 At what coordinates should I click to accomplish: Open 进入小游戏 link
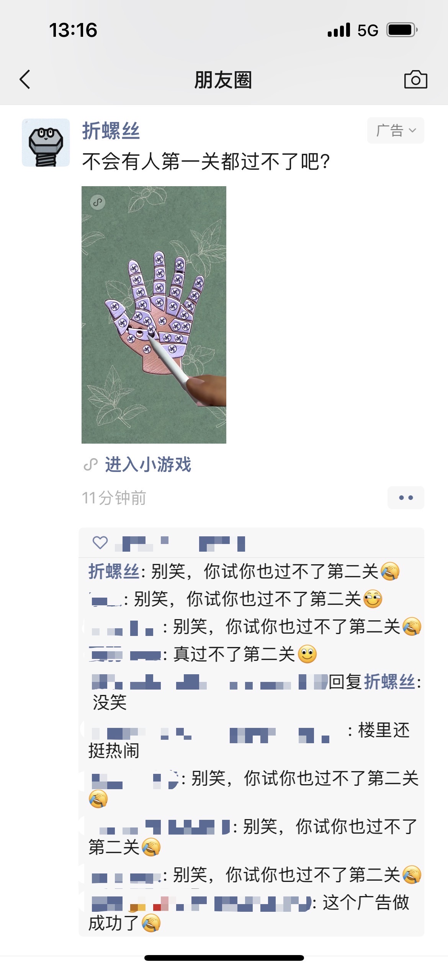pyautogui.click(x=148, y=465)
